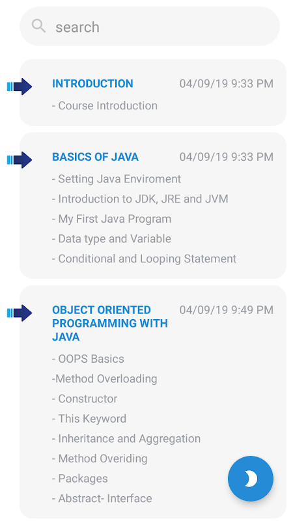
Task: Open Conditional and Looping Statement lesson
Action: [x=144, y=259]
